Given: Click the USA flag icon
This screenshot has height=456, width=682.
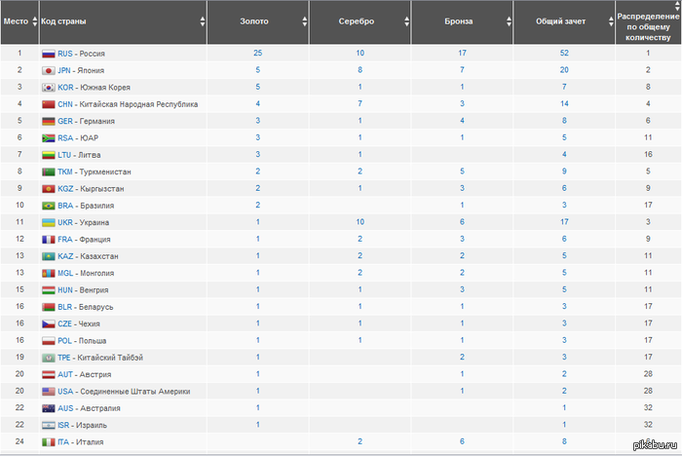Looking at the screenshot, I should pyautogui.click(x=48, y=391).
